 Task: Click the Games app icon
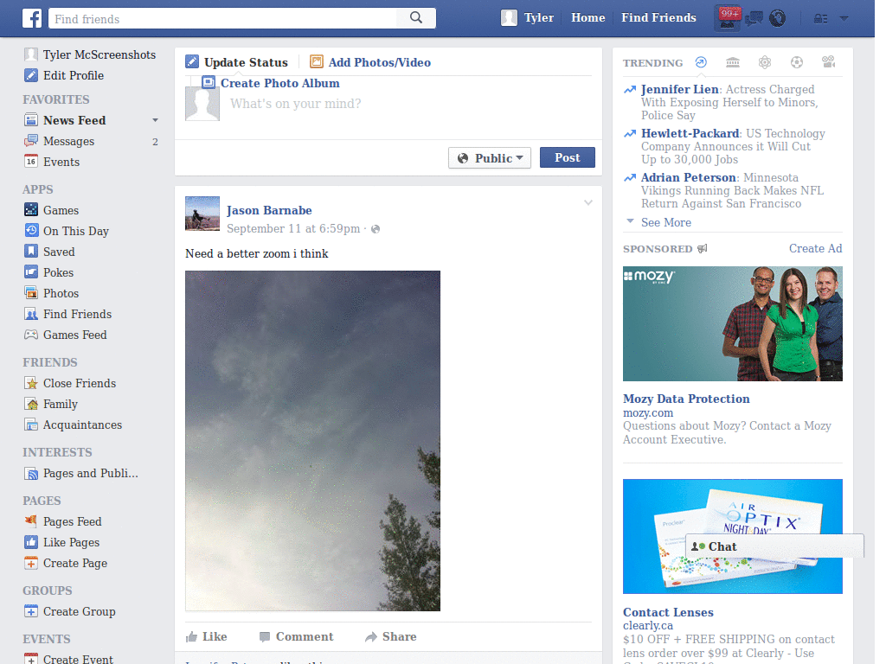point(31,209)
